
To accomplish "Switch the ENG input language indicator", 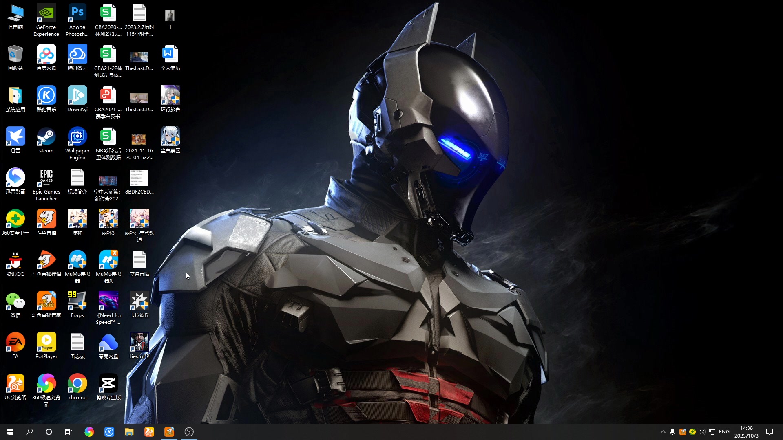I will [724, 432].
